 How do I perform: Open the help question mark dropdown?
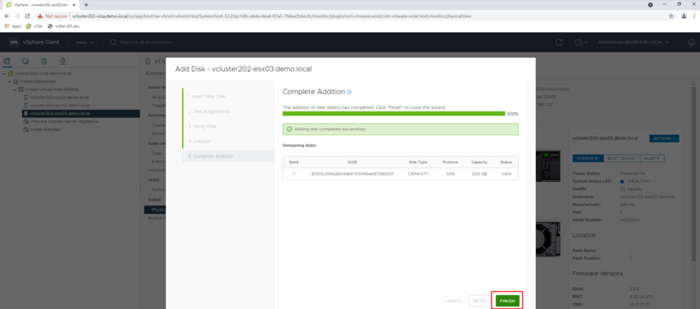581,42
